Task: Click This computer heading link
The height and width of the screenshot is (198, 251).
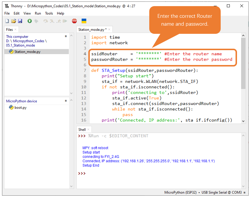Action: [x=17, y=37]
